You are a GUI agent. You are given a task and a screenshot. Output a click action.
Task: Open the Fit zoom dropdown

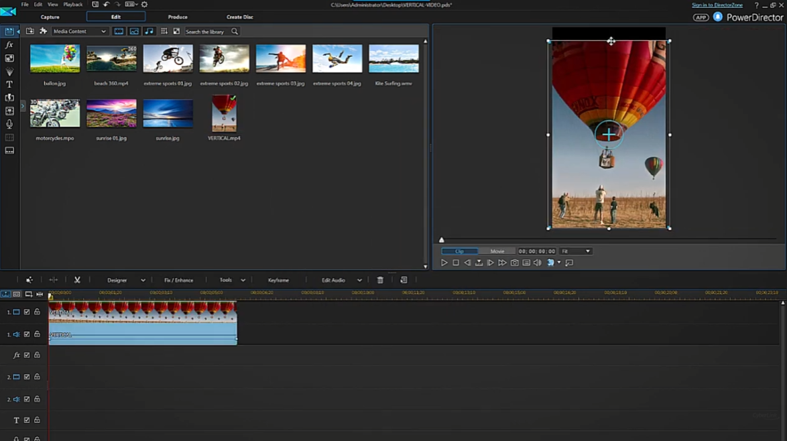coord(576,251)
